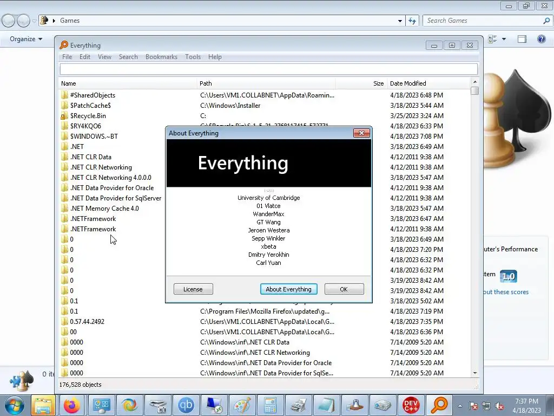This screenshot has width=554, height=416.
Task: Open the printer/fax taskbar icon
Action: click(299, 405)
